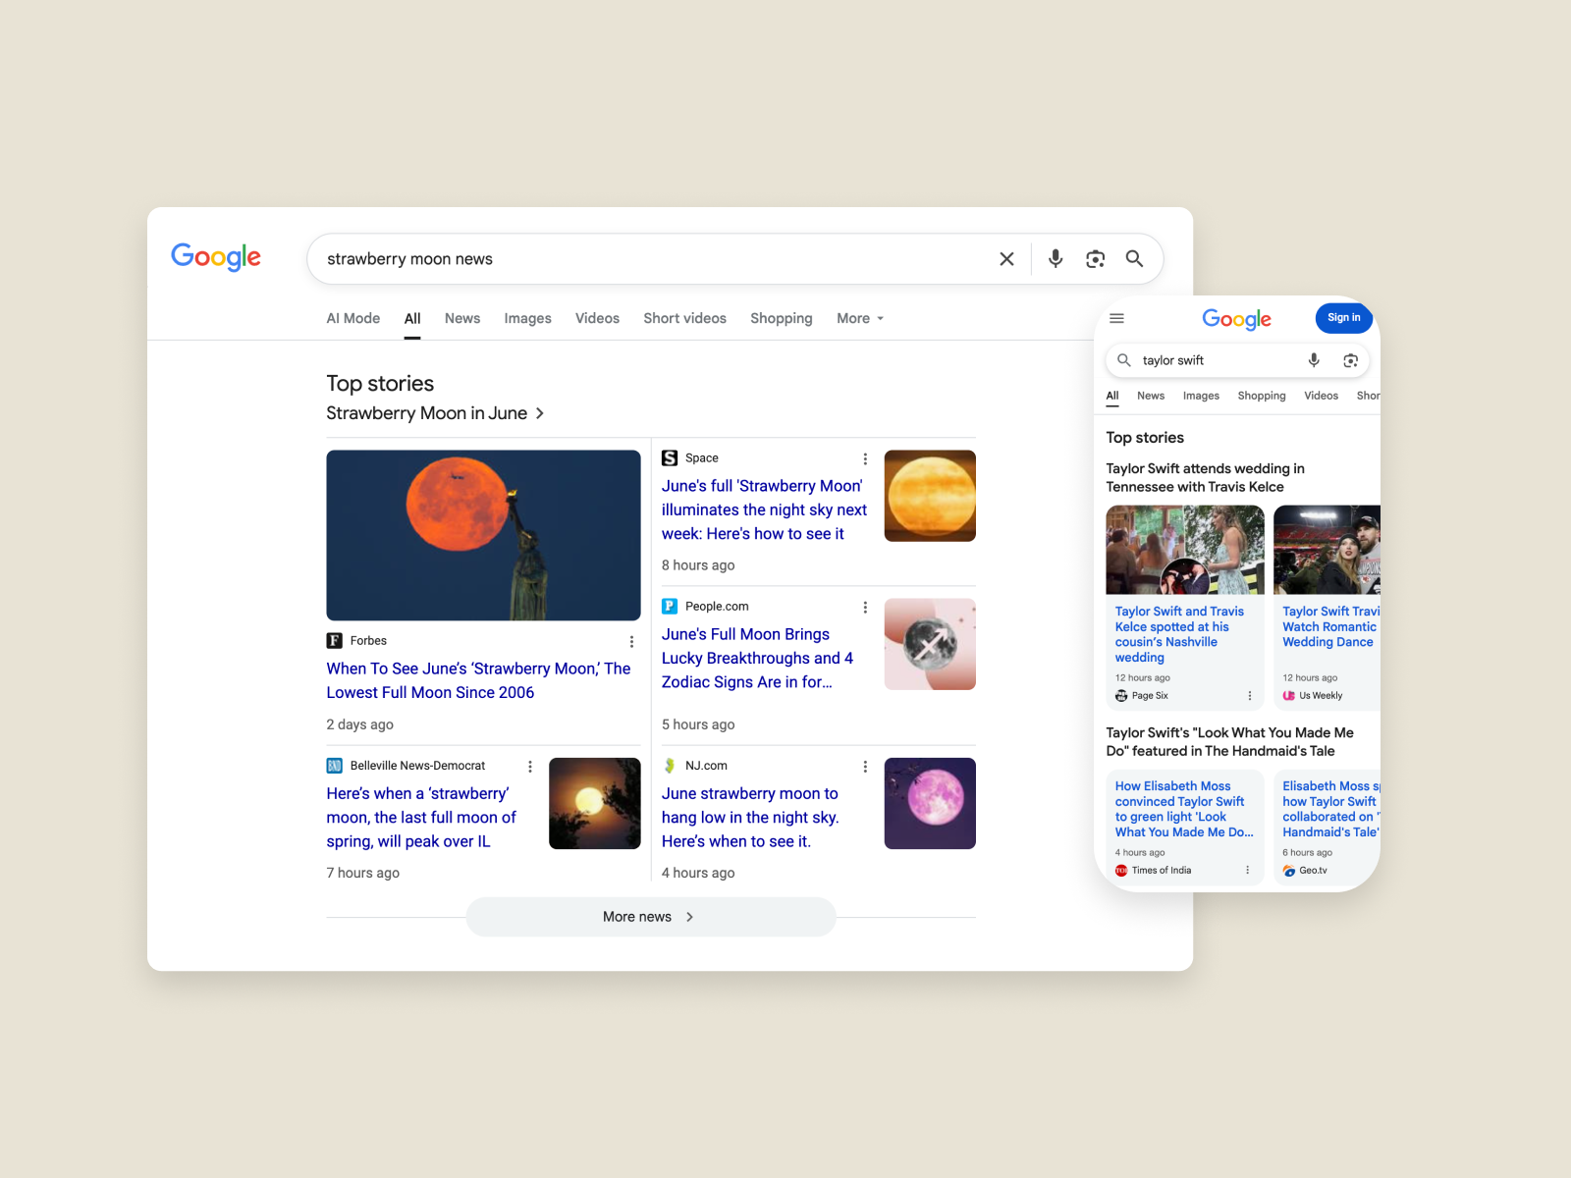
Task: Tap the search magnifier icon in the mobile search box
Action: [x=1124, y=360]
